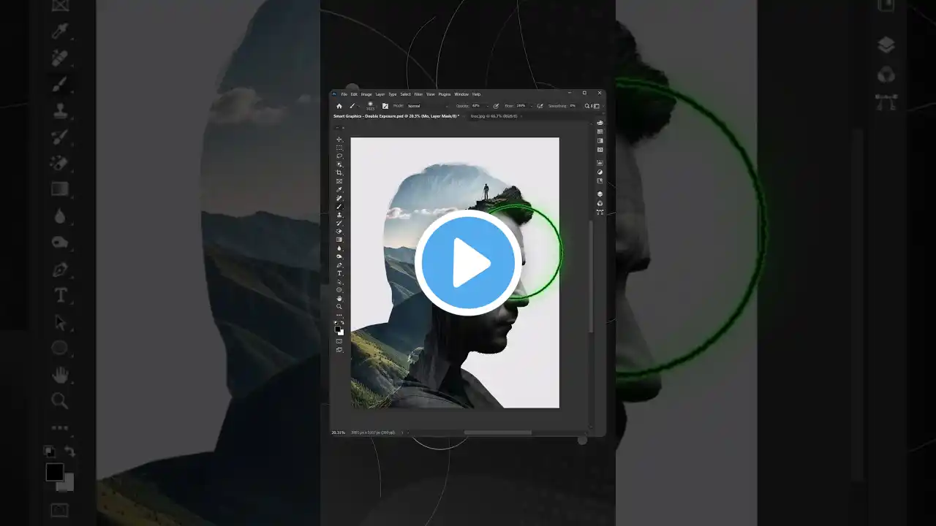The width and height of the screenshot is (936, 526).
Task: Open the Color panel icon
Action: [600, 123]
